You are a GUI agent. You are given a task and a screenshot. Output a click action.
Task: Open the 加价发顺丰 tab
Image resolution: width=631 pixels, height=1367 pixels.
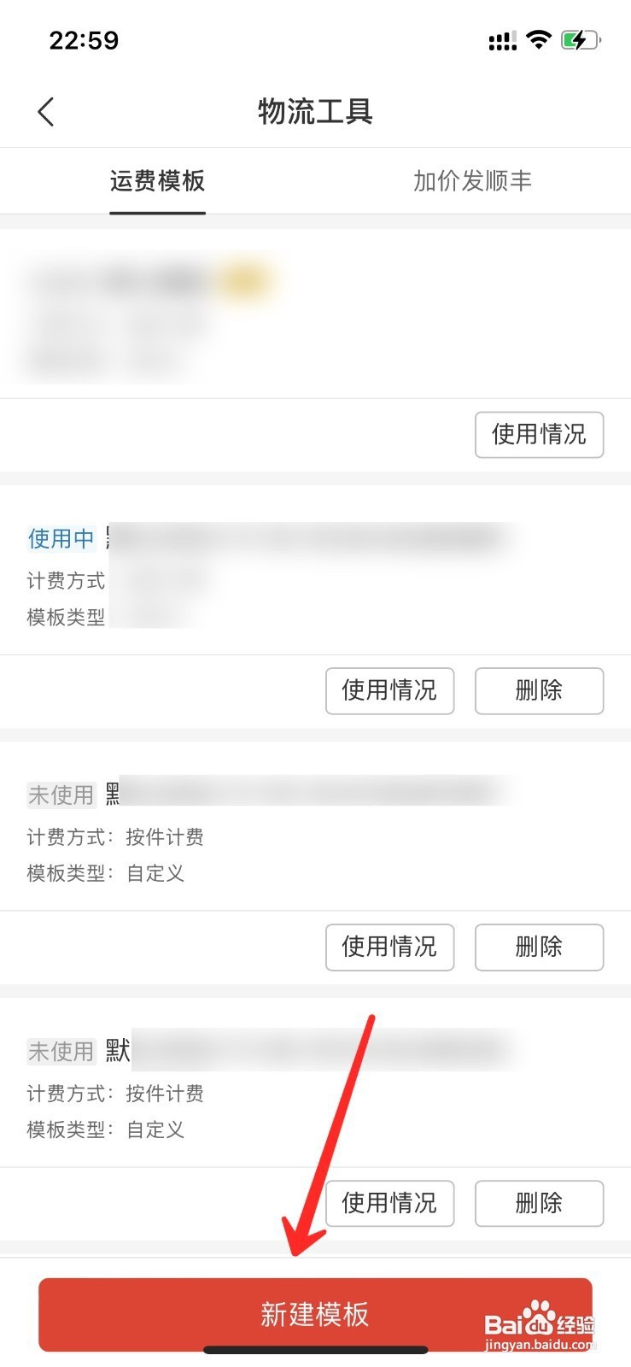[x=473, y=181]
